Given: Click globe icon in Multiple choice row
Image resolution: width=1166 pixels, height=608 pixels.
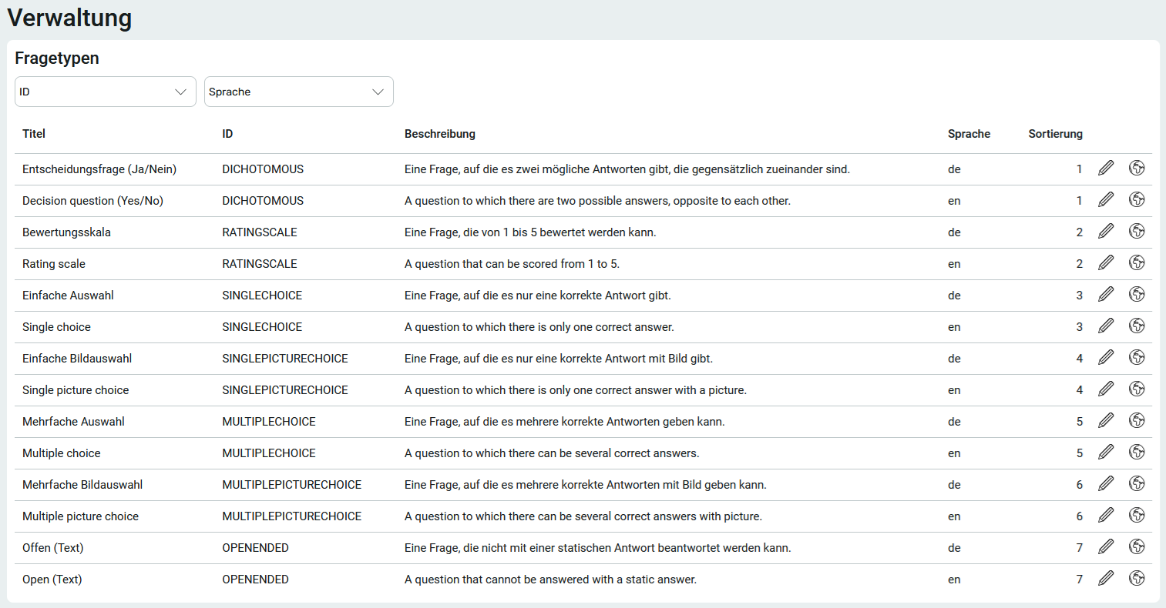Looking at the screenshot, I should pos(1137,453).
